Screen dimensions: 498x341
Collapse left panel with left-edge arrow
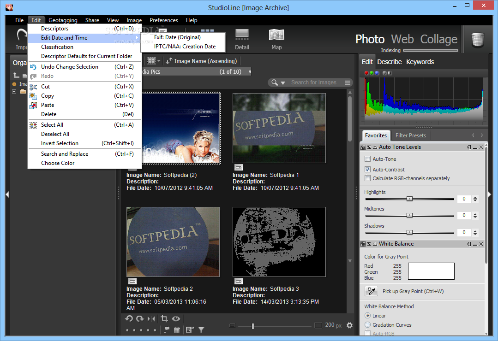click(x=7, y=194)
